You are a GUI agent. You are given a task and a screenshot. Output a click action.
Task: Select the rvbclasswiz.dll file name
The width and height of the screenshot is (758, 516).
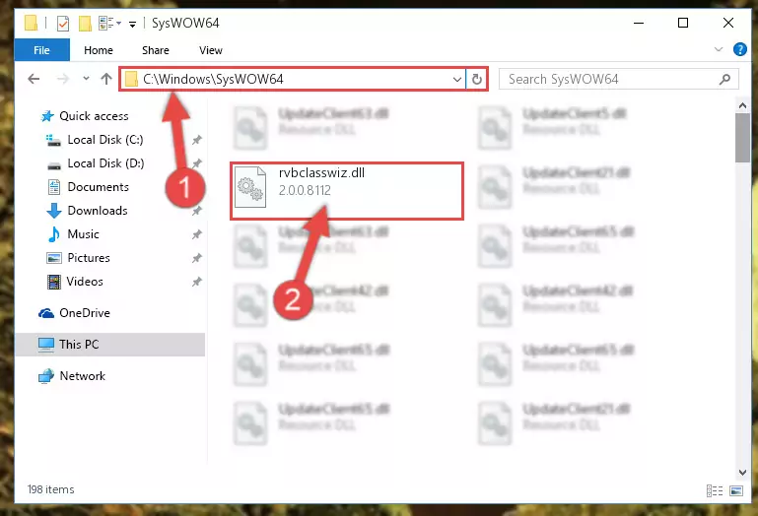coord(321,173)
